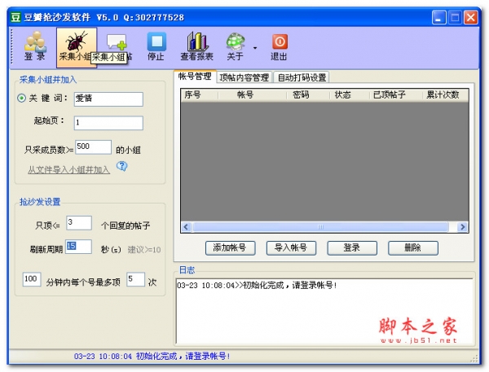Click the 密码 column header
The height and width of the screenshot is (372, 489).
pyautogui.click(x=308, y=94)
